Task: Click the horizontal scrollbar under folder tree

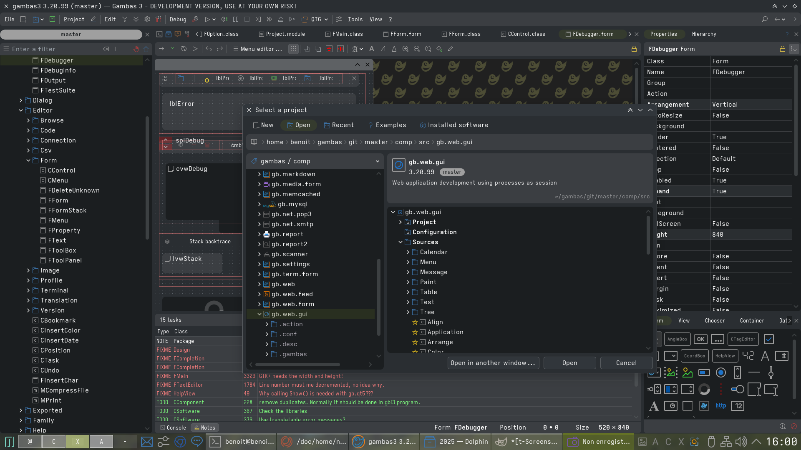Action: tap(297, 364)
